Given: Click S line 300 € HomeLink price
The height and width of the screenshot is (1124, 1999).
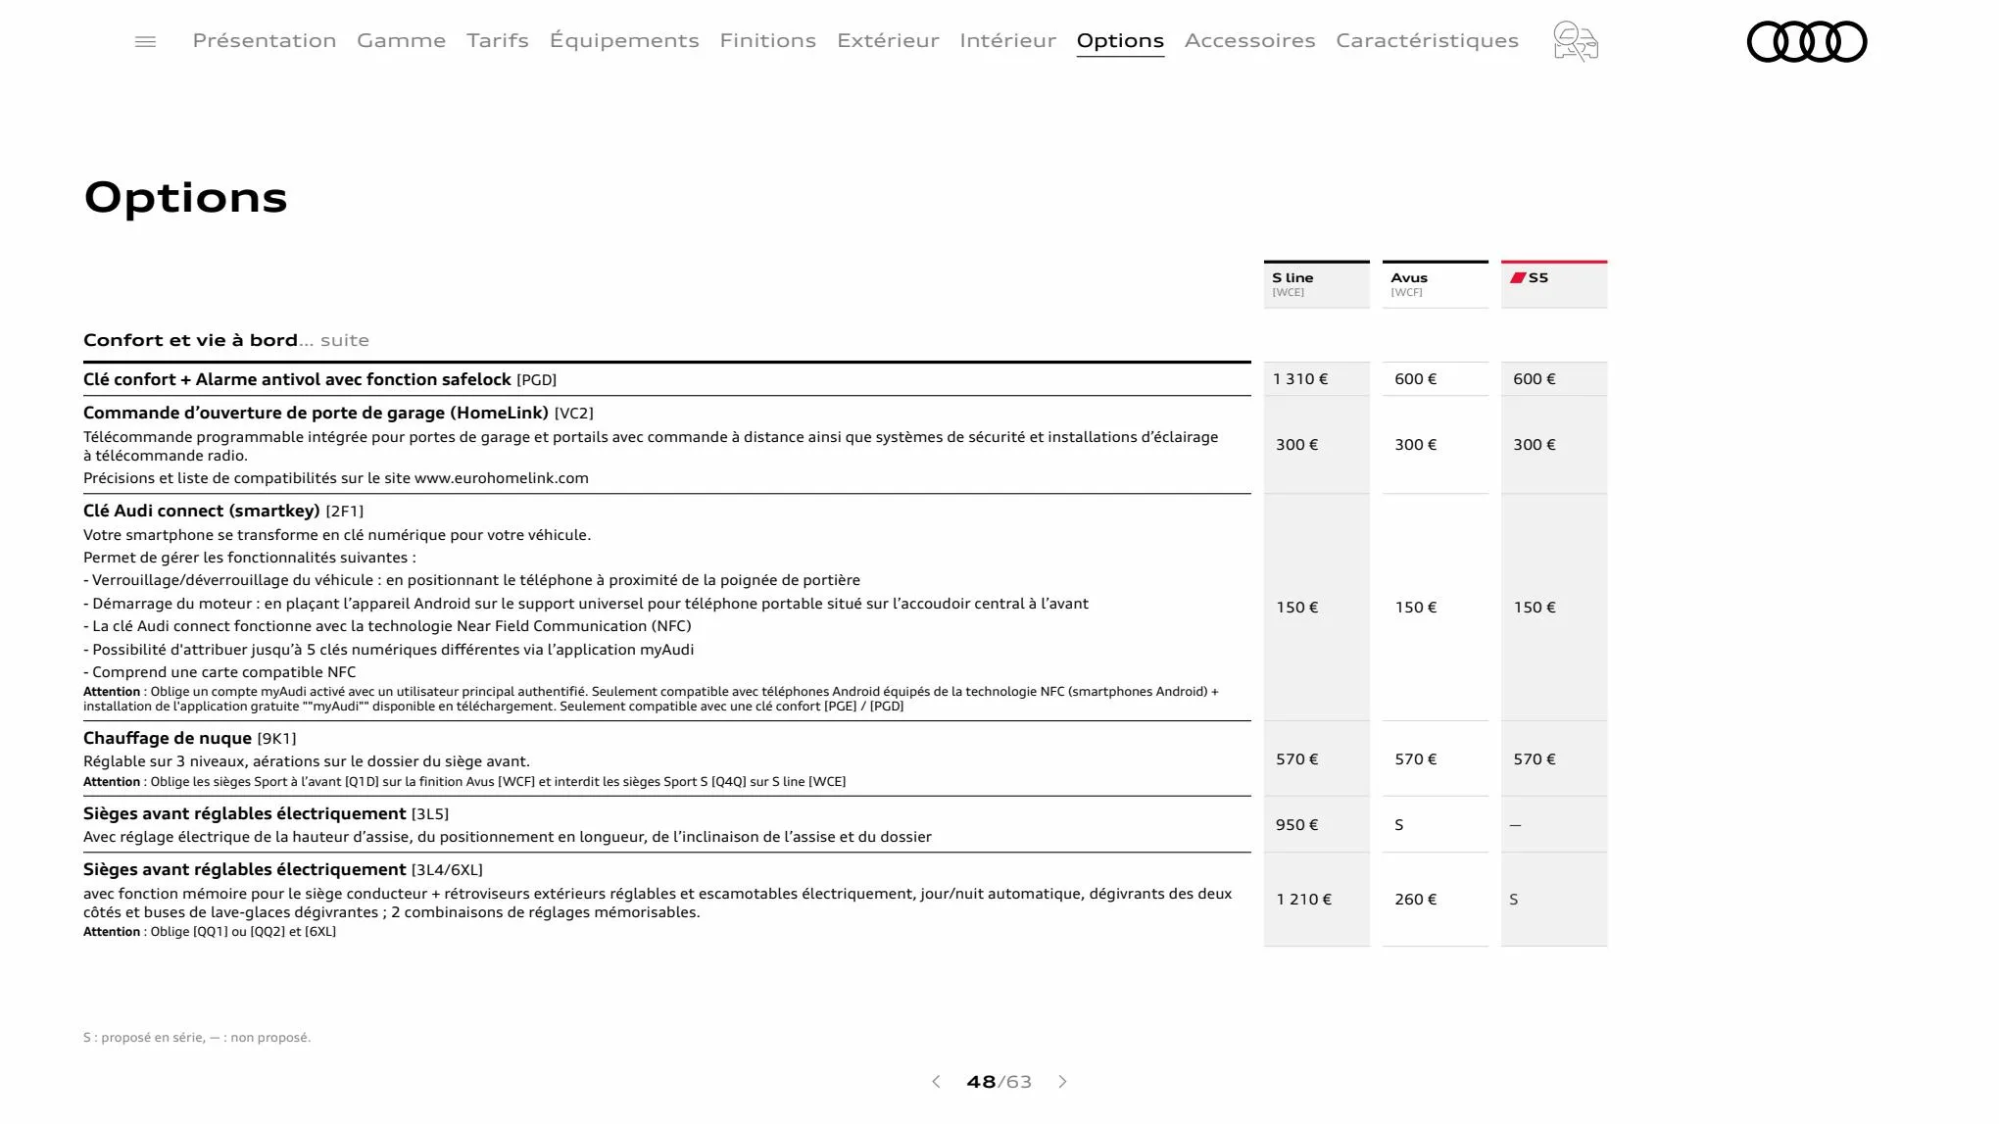Looking at the screenshot, I should pos(1297,445).
